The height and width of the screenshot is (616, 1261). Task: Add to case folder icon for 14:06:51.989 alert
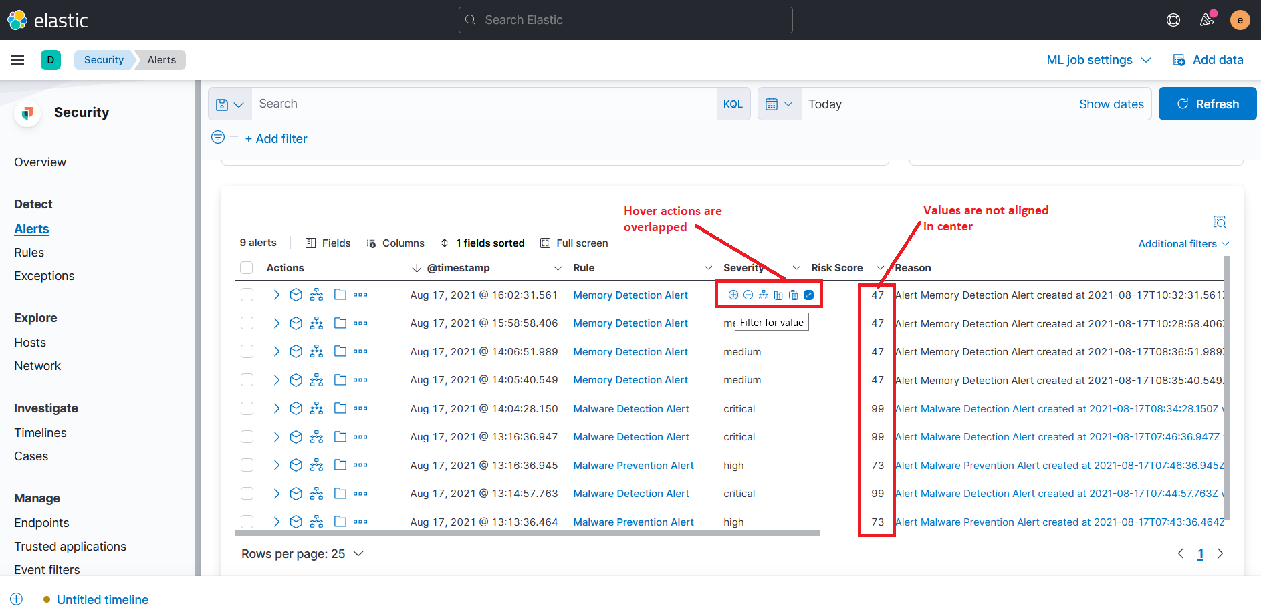340,351
